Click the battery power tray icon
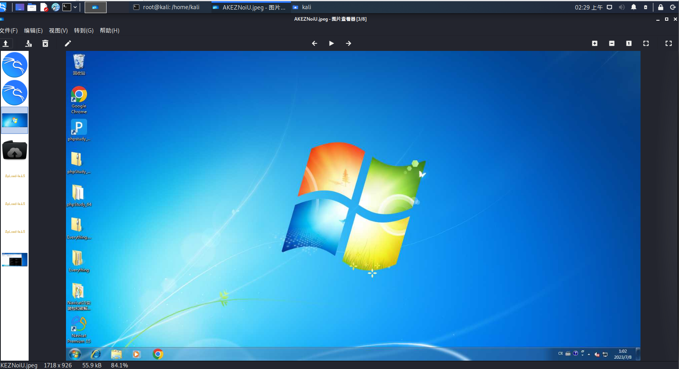Screen dimensions: 679x369 (646, 7)
